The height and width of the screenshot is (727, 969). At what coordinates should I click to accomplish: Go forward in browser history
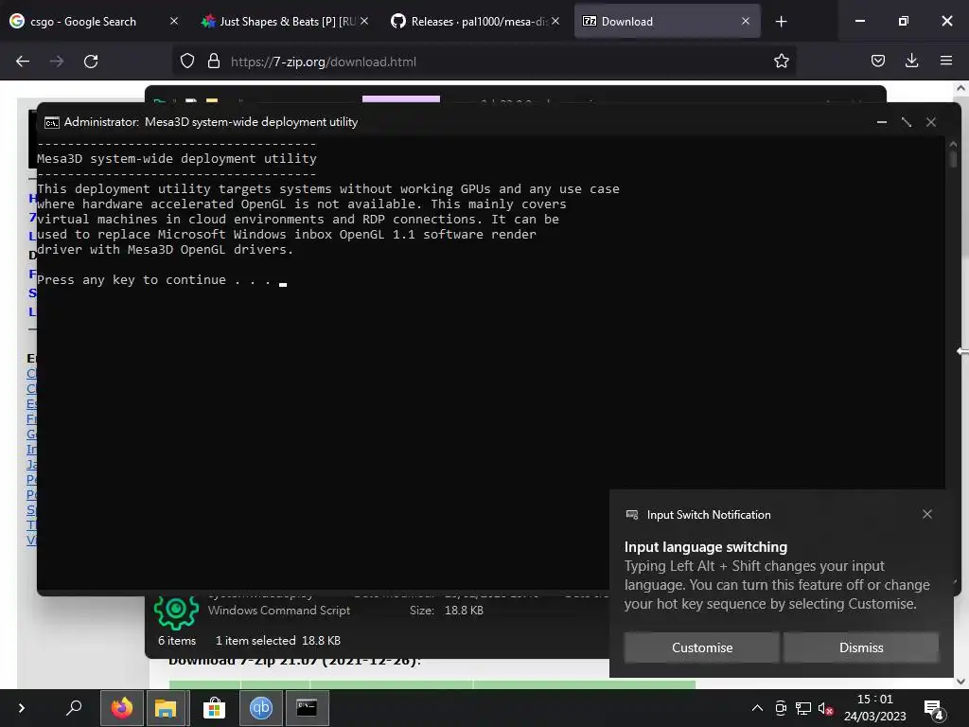pyautogui.click(x=57, y=62)
